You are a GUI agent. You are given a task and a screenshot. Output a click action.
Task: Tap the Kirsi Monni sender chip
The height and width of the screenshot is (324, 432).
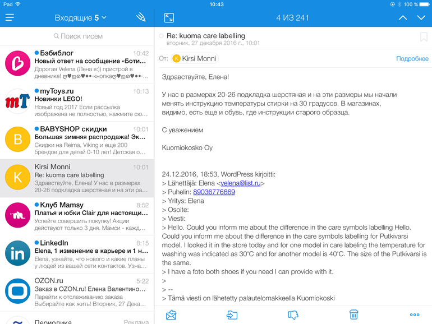pyautogui.click(x=195, y=59)
